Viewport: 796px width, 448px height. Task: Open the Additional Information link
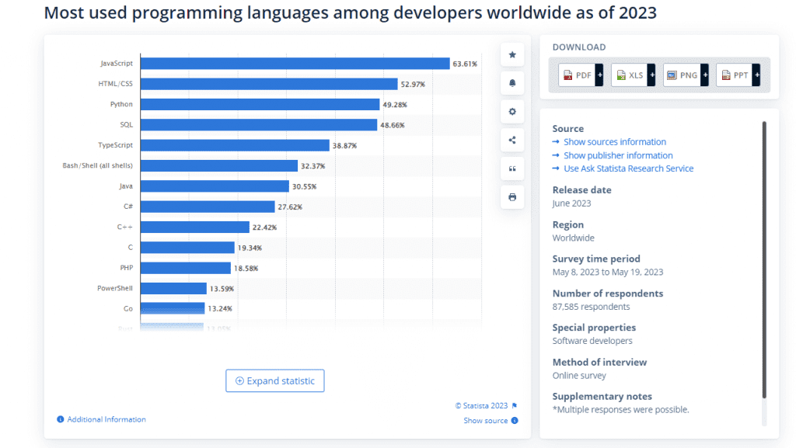tap(105, 418)
